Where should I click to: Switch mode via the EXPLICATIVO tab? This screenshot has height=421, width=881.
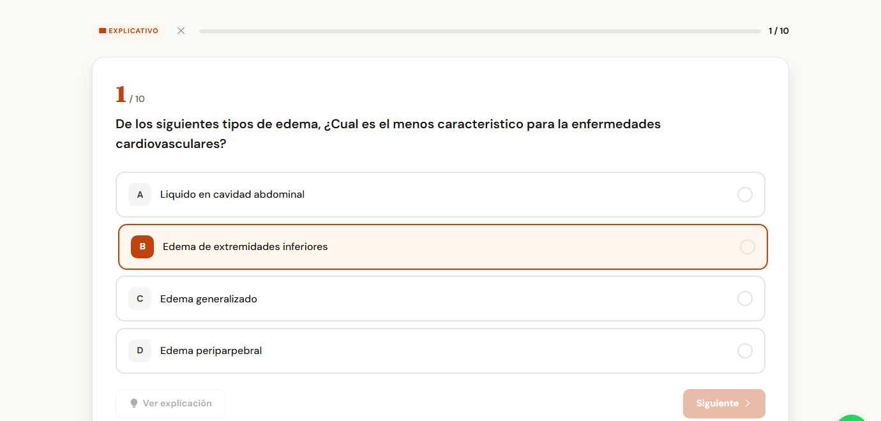coord(129,30)
